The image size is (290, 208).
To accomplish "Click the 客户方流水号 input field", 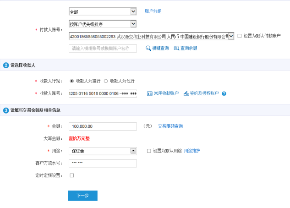I will coord(102,164).
